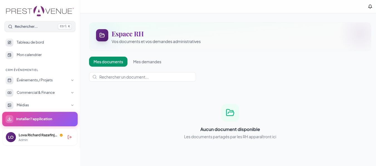Screen dimensions: 376x166
Task: Click the Espace RH heading
Action: [x=128, y=34]
